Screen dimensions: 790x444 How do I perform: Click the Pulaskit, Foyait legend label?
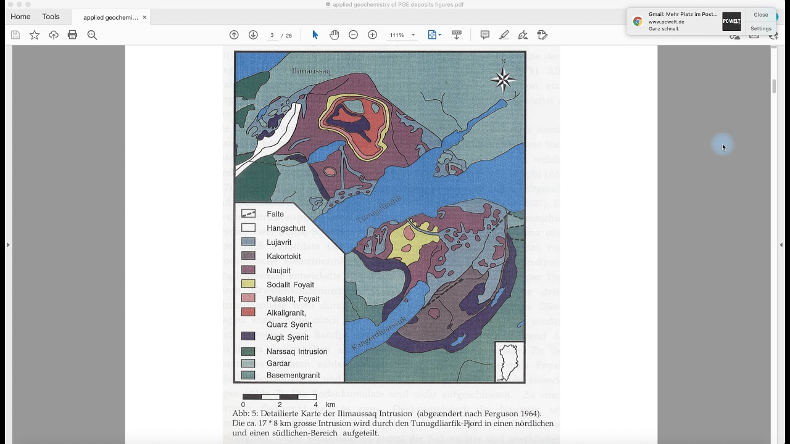pyautogui.click(x=293, y=299)
